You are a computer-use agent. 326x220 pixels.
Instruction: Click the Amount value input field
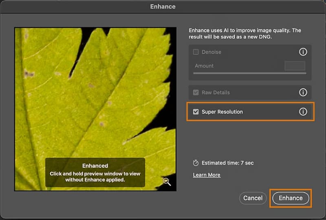295,66
